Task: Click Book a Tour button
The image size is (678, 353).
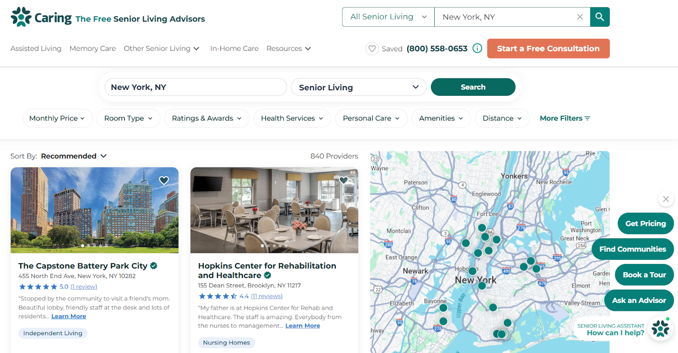Action: click(644, 275)
